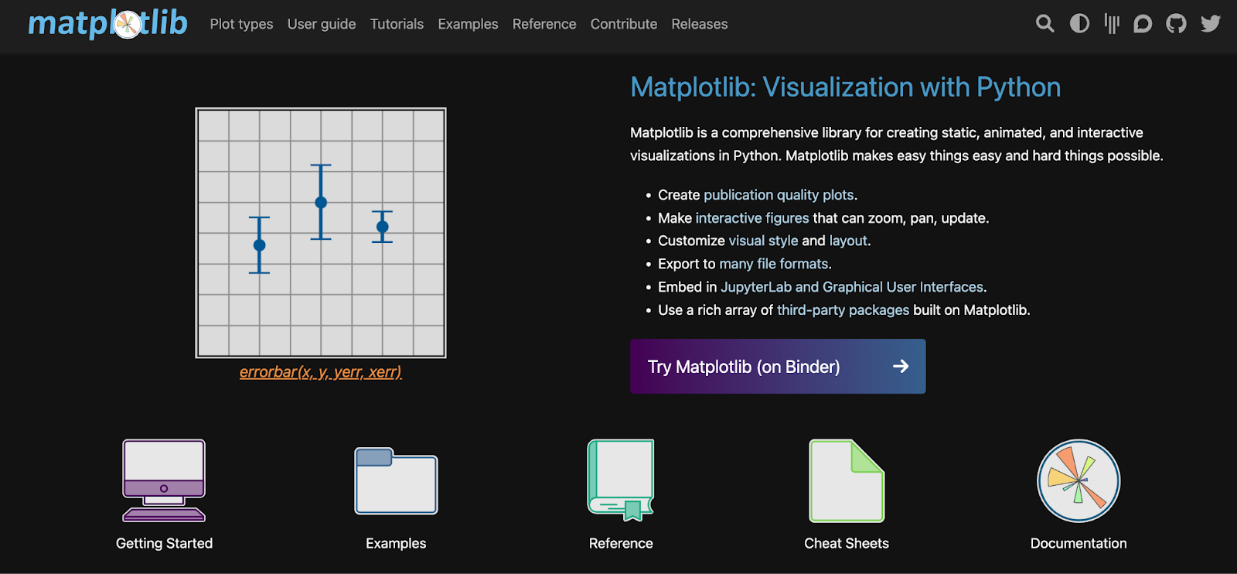
Task: Click the Examples folder icon
Action: pyautogui.click(x=396, y=480)
